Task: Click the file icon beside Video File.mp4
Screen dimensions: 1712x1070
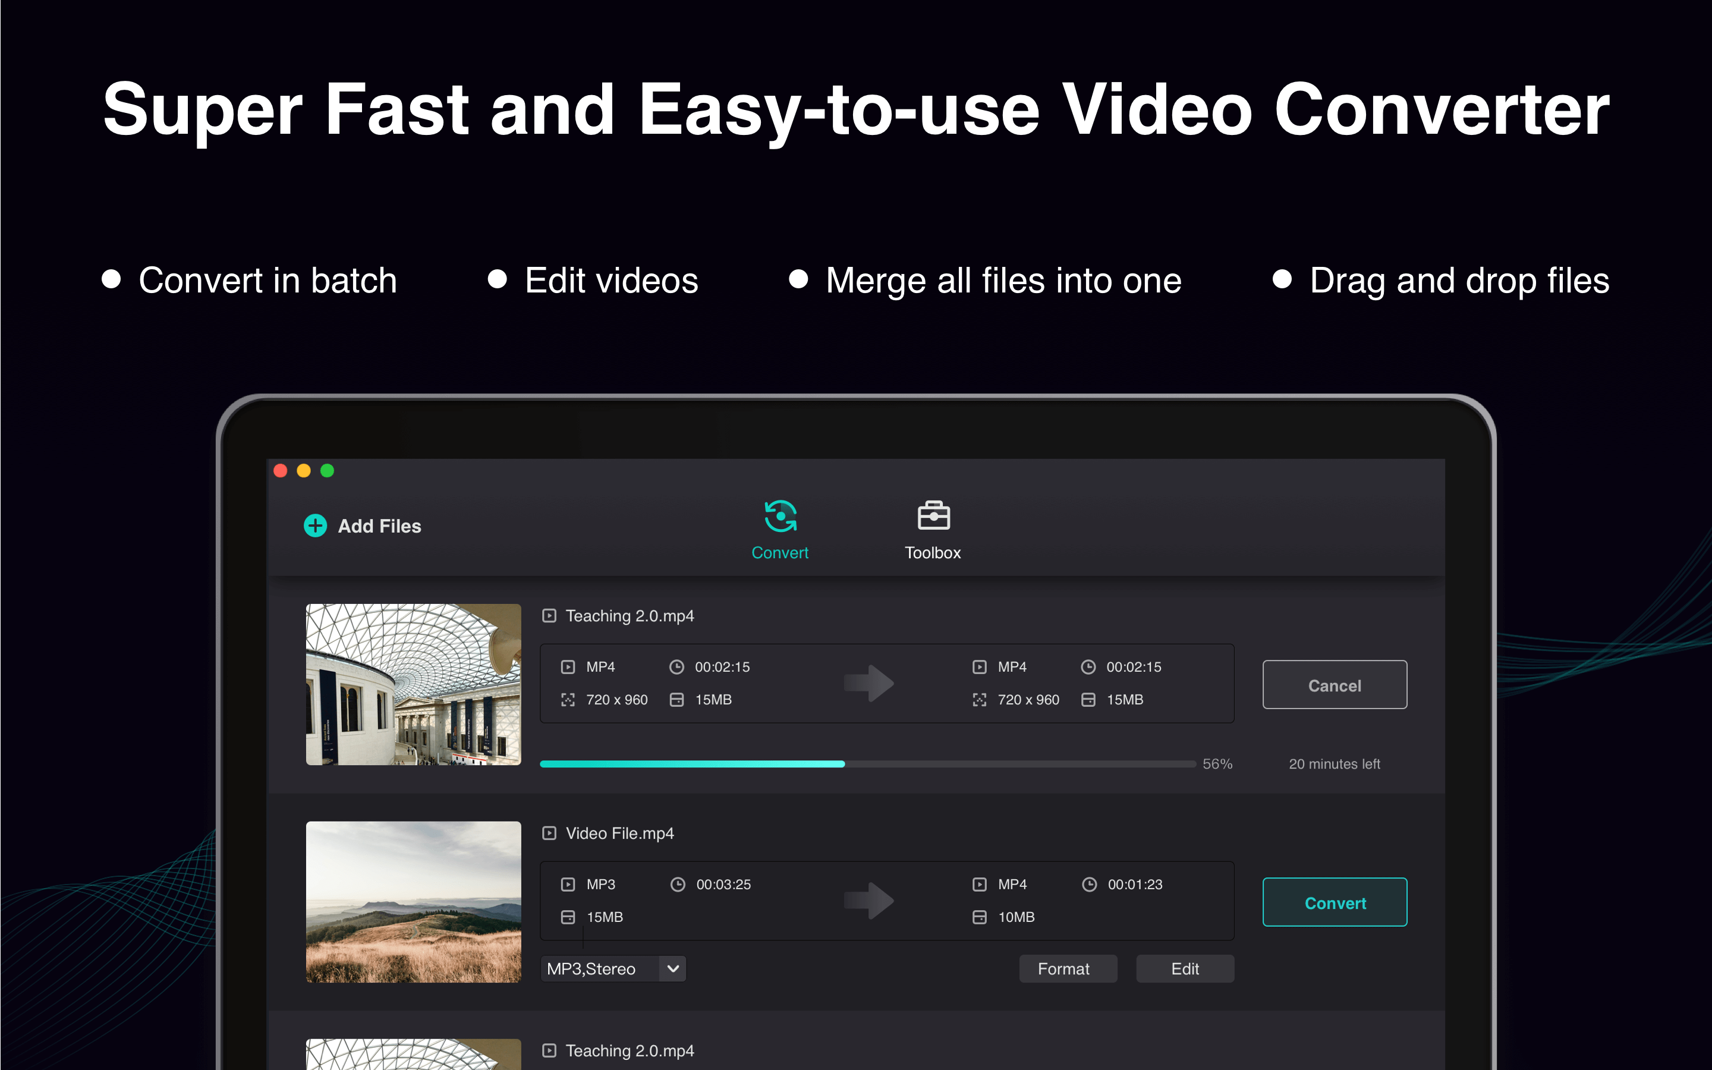Action: click(549, 833)
